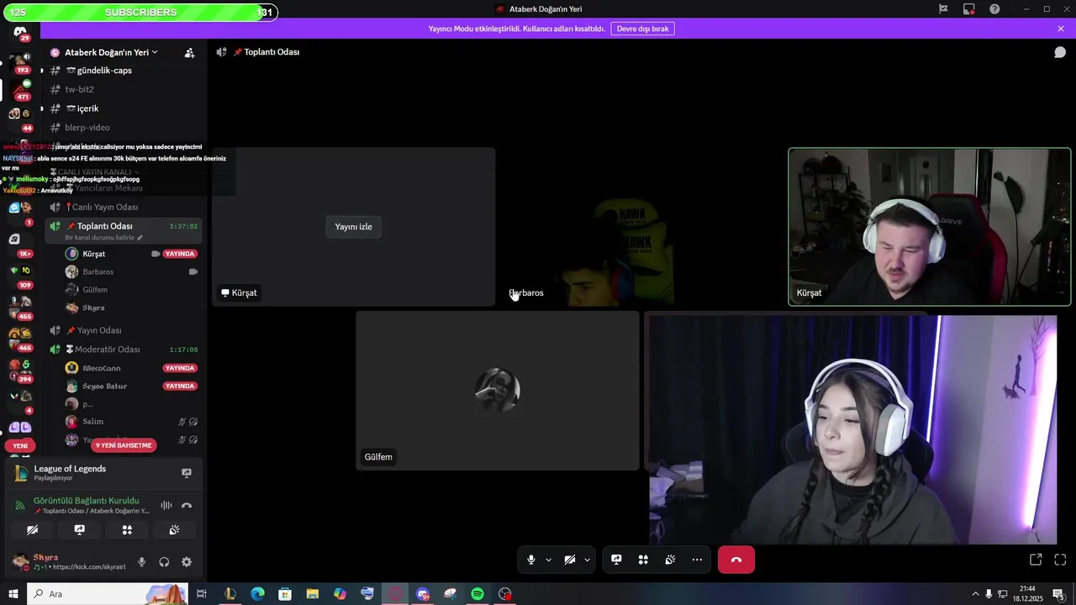This screenshot has height=605, width=1076.
Task: Click the YENİ unread indicator in server list
Action: pyautogui.click(x=20, y=446)
